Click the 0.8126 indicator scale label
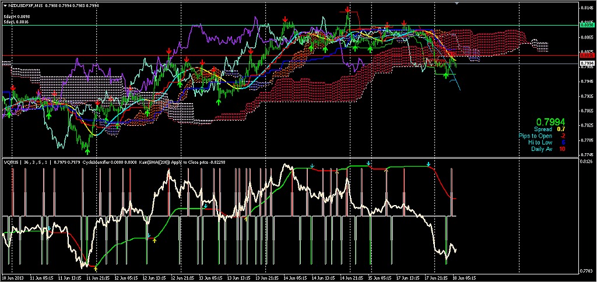 point(587,161)
